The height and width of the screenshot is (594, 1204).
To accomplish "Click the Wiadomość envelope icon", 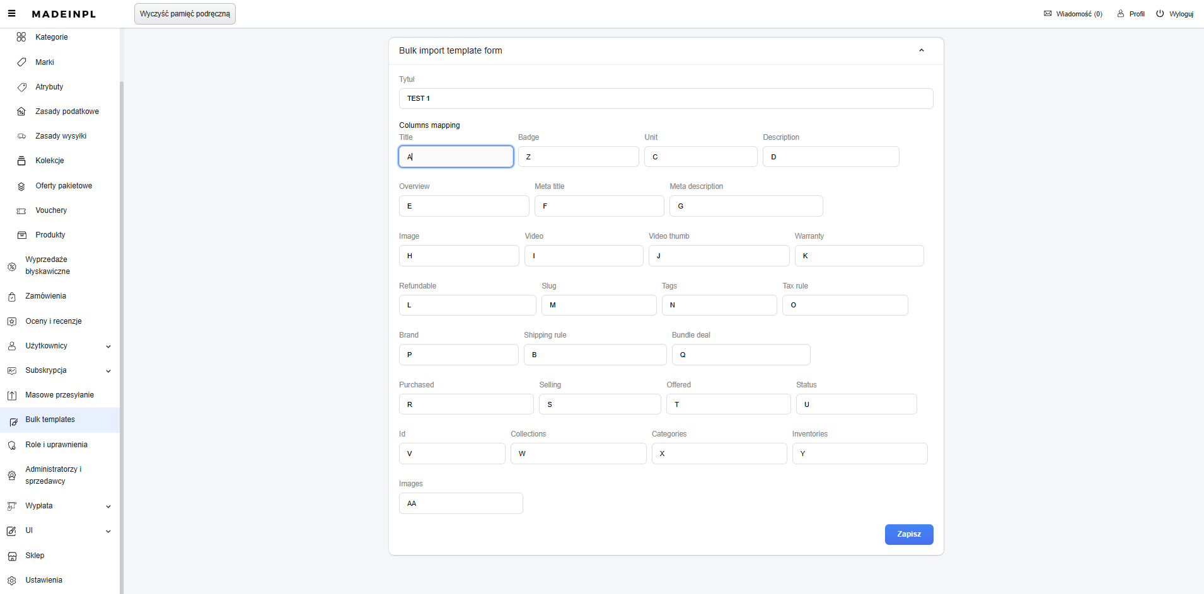I will [1048, 14].
